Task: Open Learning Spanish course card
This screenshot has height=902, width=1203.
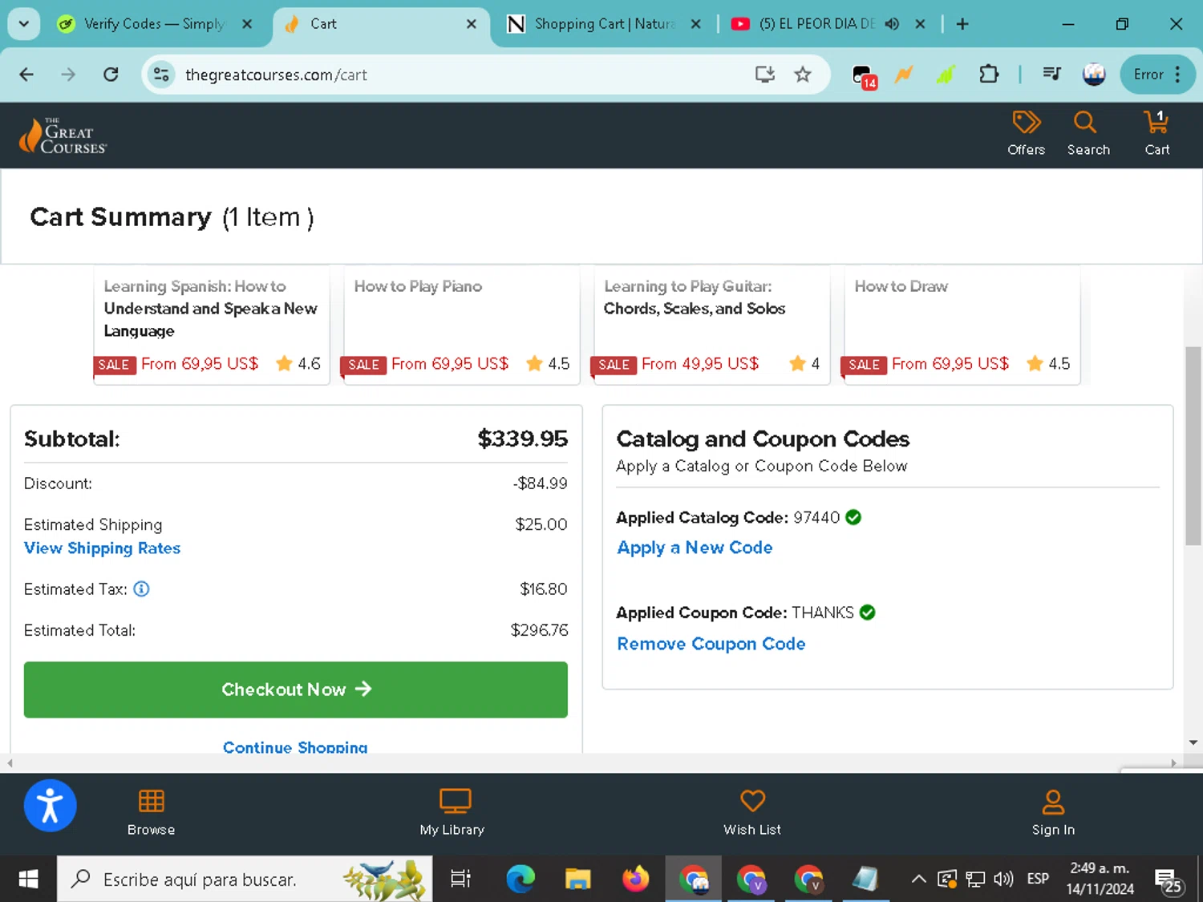Action: (x=212, y=326)
